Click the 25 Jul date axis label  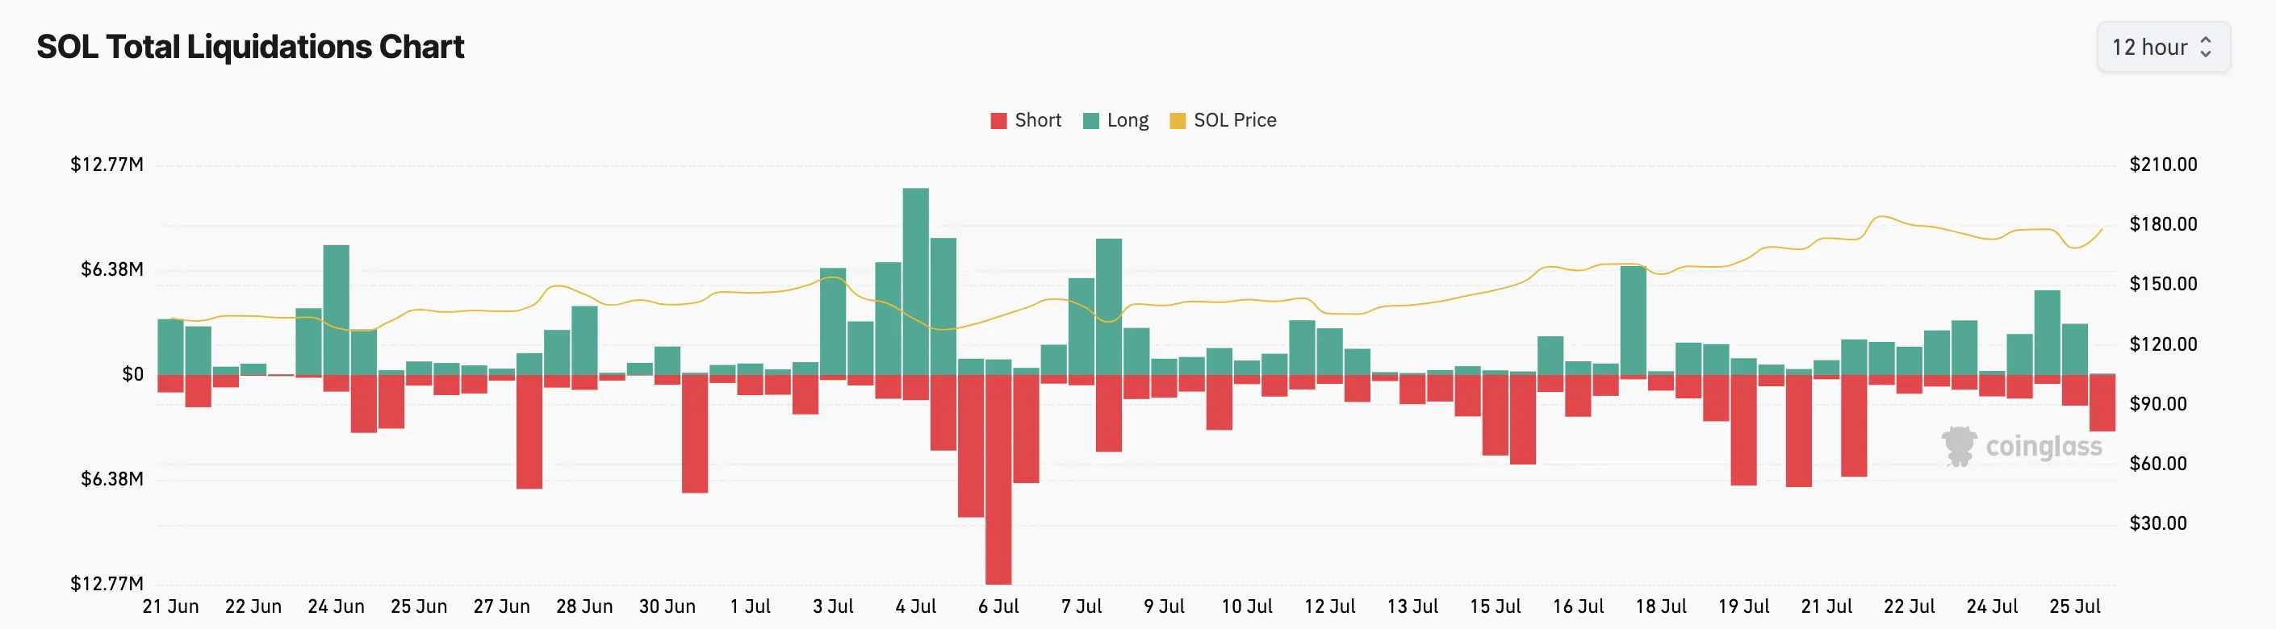pyautogui.click(x=2074, y=607)
